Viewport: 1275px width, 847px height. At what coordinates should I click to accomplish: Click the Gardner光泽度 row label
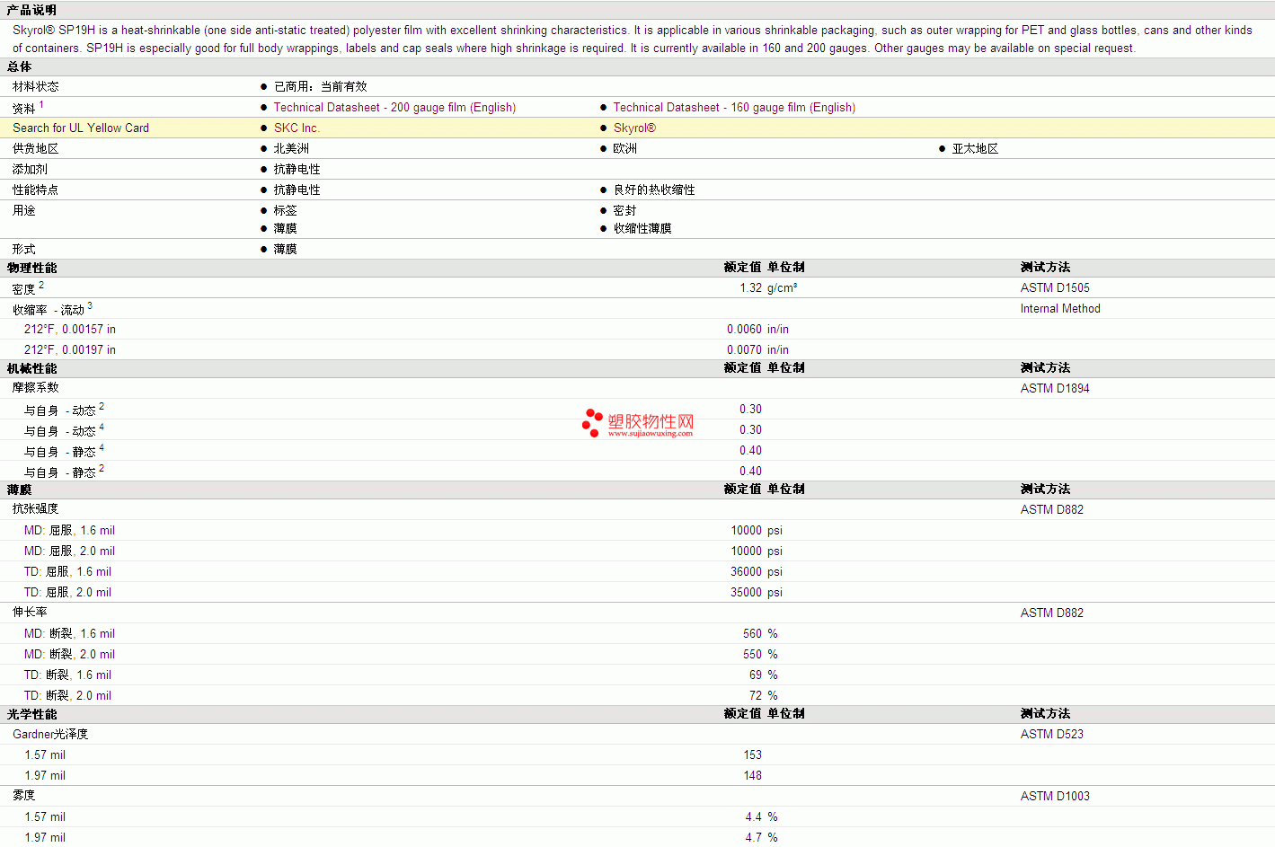(50, 734)
